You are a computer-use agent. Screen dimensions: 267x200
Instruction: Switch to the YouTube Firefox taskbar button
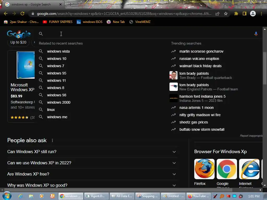(x=199, y=196)
